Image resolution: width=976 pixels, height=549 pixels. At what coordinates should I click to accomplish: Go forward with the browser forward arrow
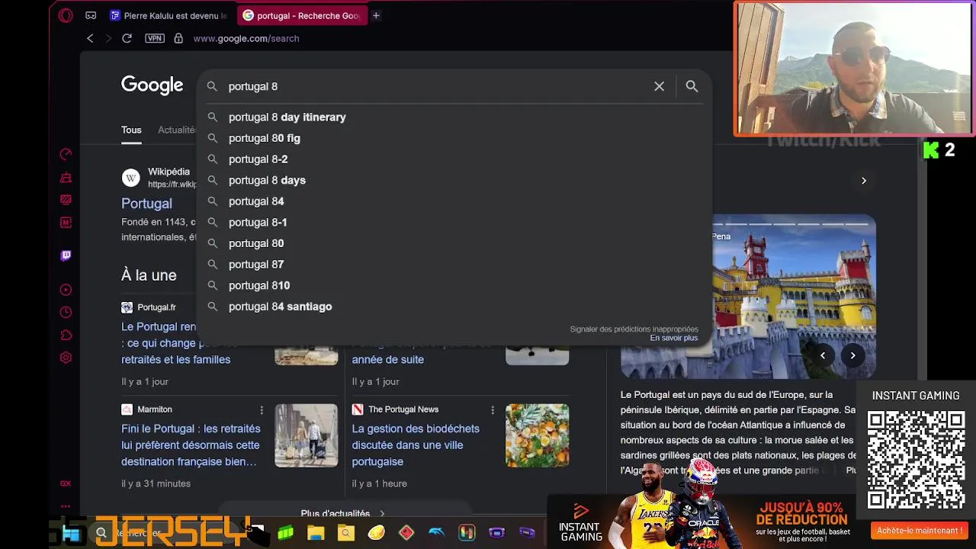[108, 38]
